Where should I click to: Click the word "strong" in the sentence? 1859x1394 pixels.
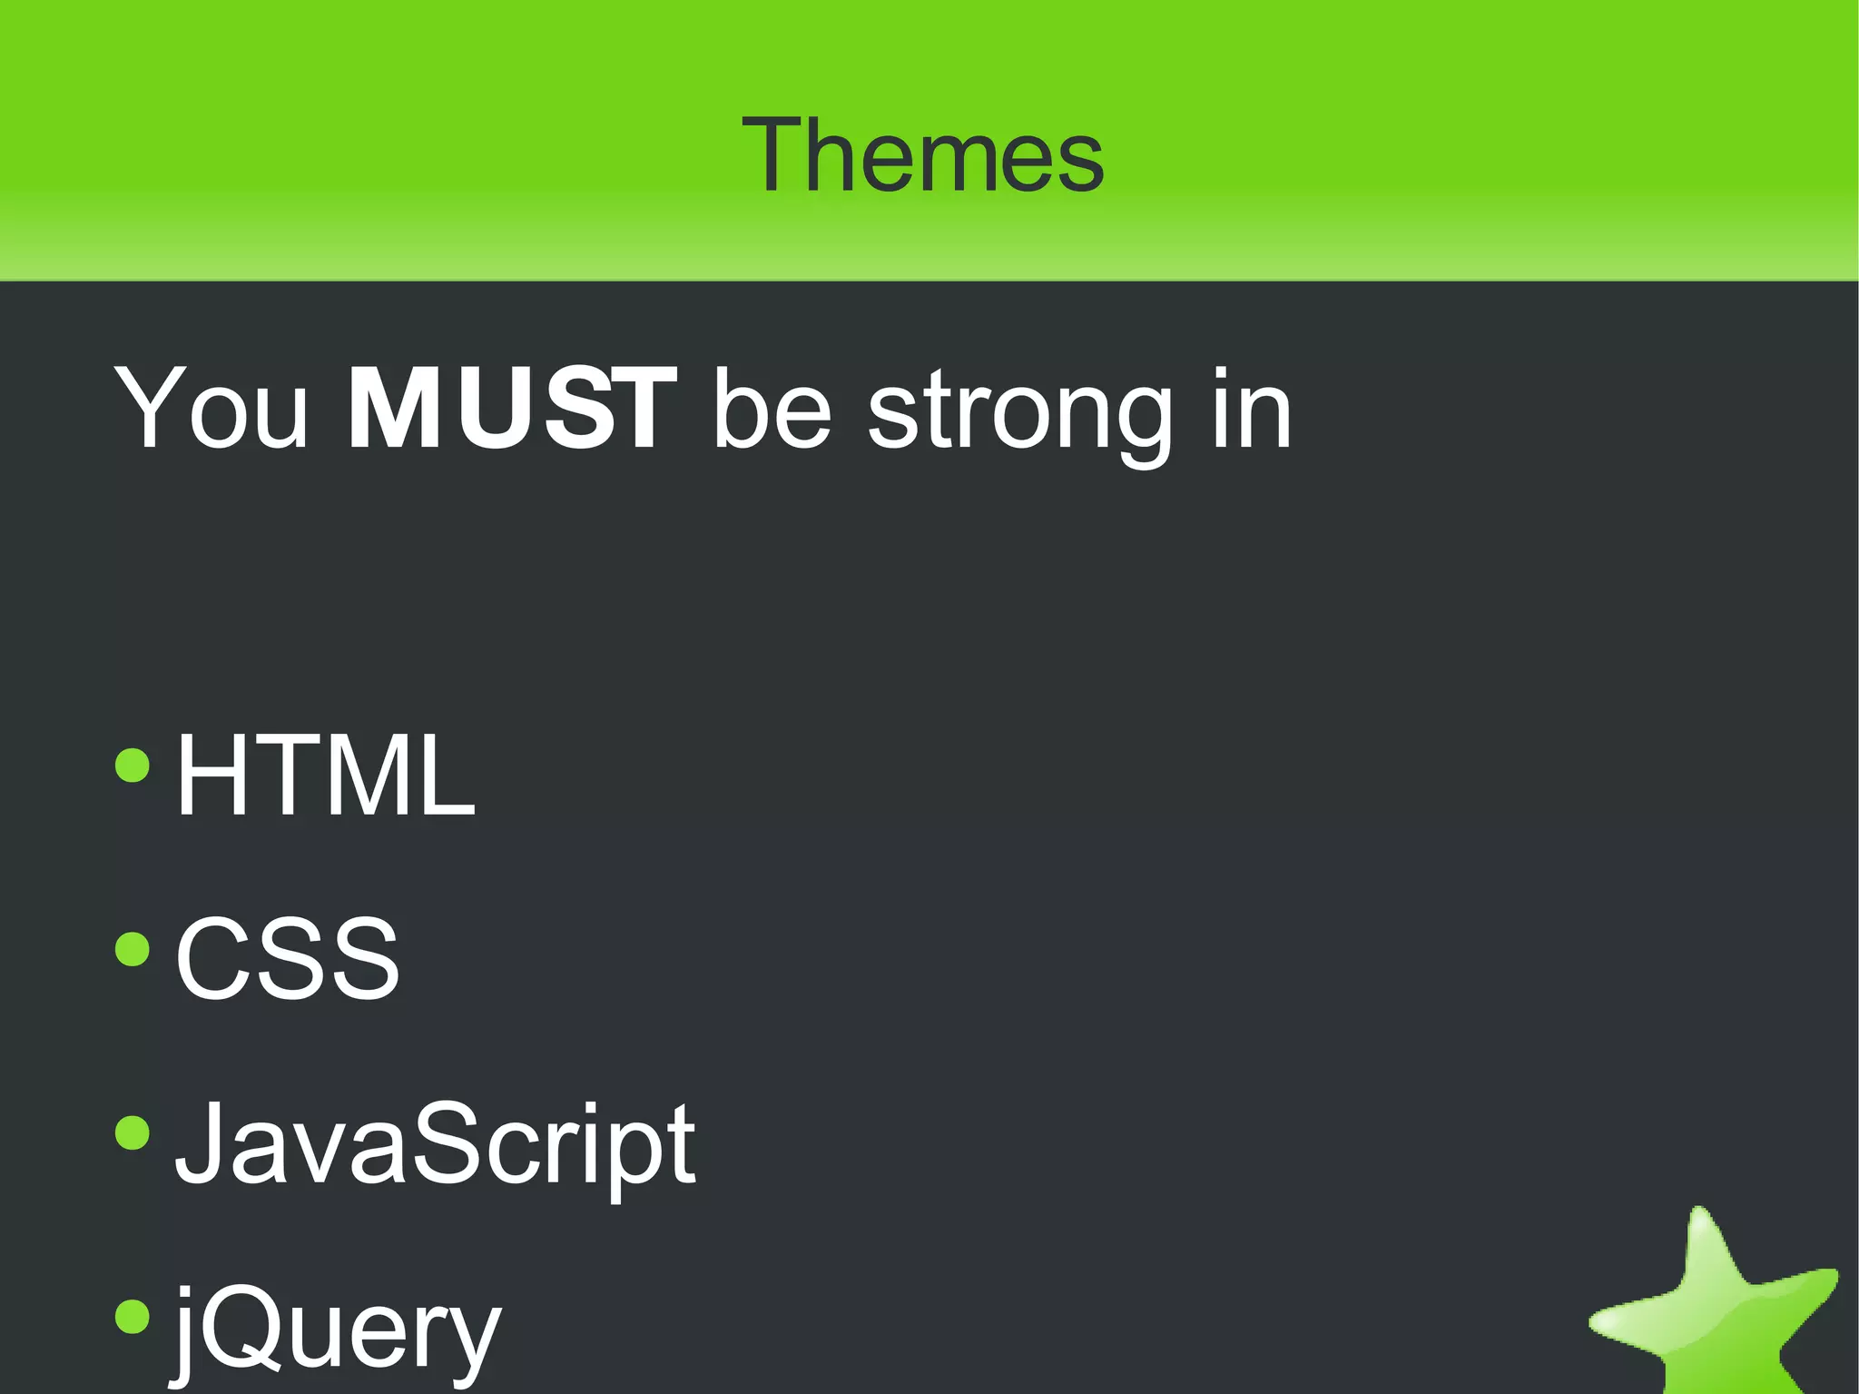1019,413
